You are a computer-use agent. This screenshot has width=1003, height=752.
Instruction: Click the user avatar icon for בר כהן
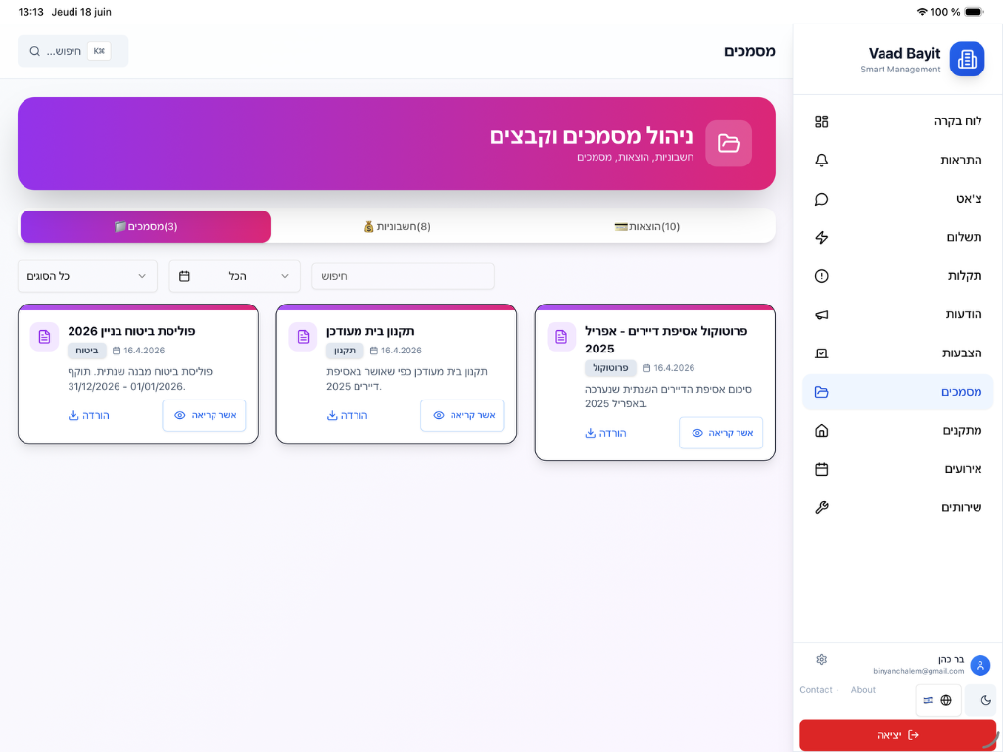click(979, 665)
